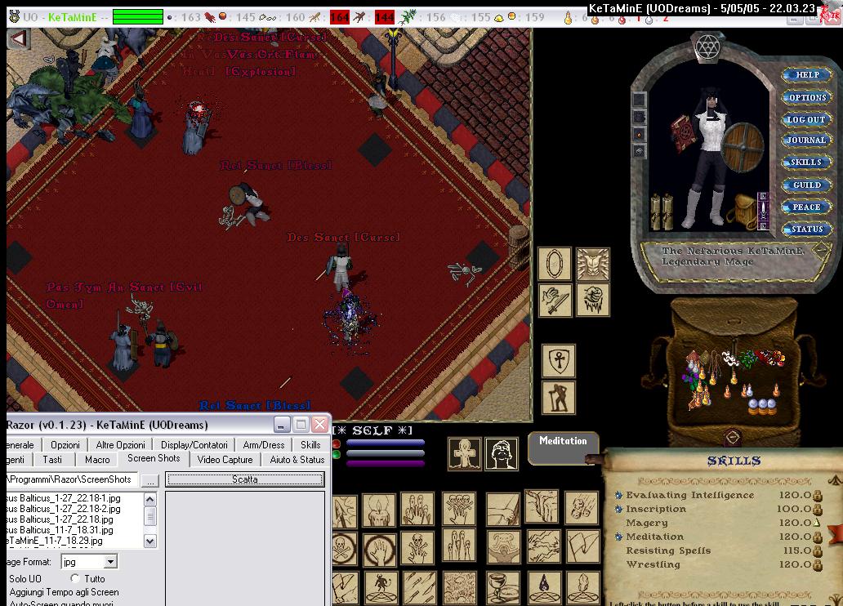Click the pale flame on pentagram icon
Image resolution: width=843 pixels, height=606 pixels.
click(582, 588)
